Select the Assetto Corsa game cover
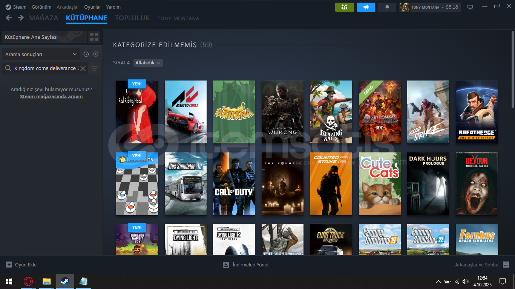515x289 pixels. tap(185, 112)
